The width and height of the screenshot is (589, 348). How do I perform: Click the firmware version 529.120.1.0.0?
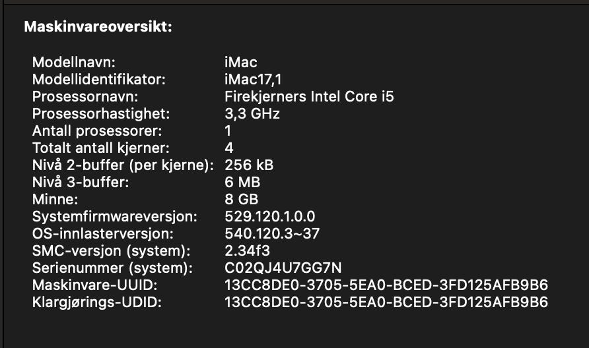(x=269, y=216)
